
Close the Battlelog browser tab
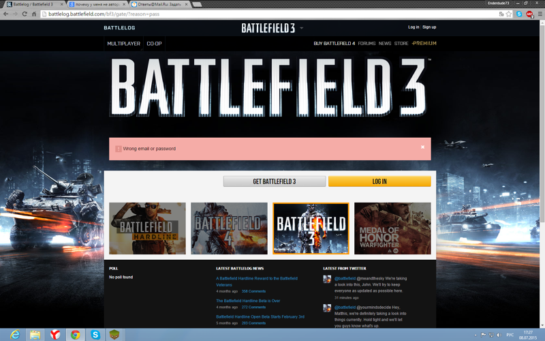click(62, 4)
